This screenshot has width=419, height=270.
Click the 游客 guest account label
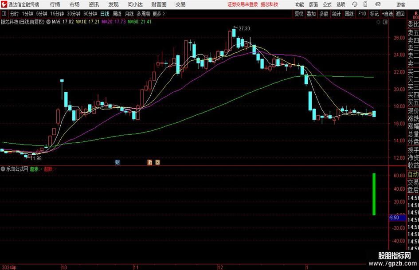point(401,4)
